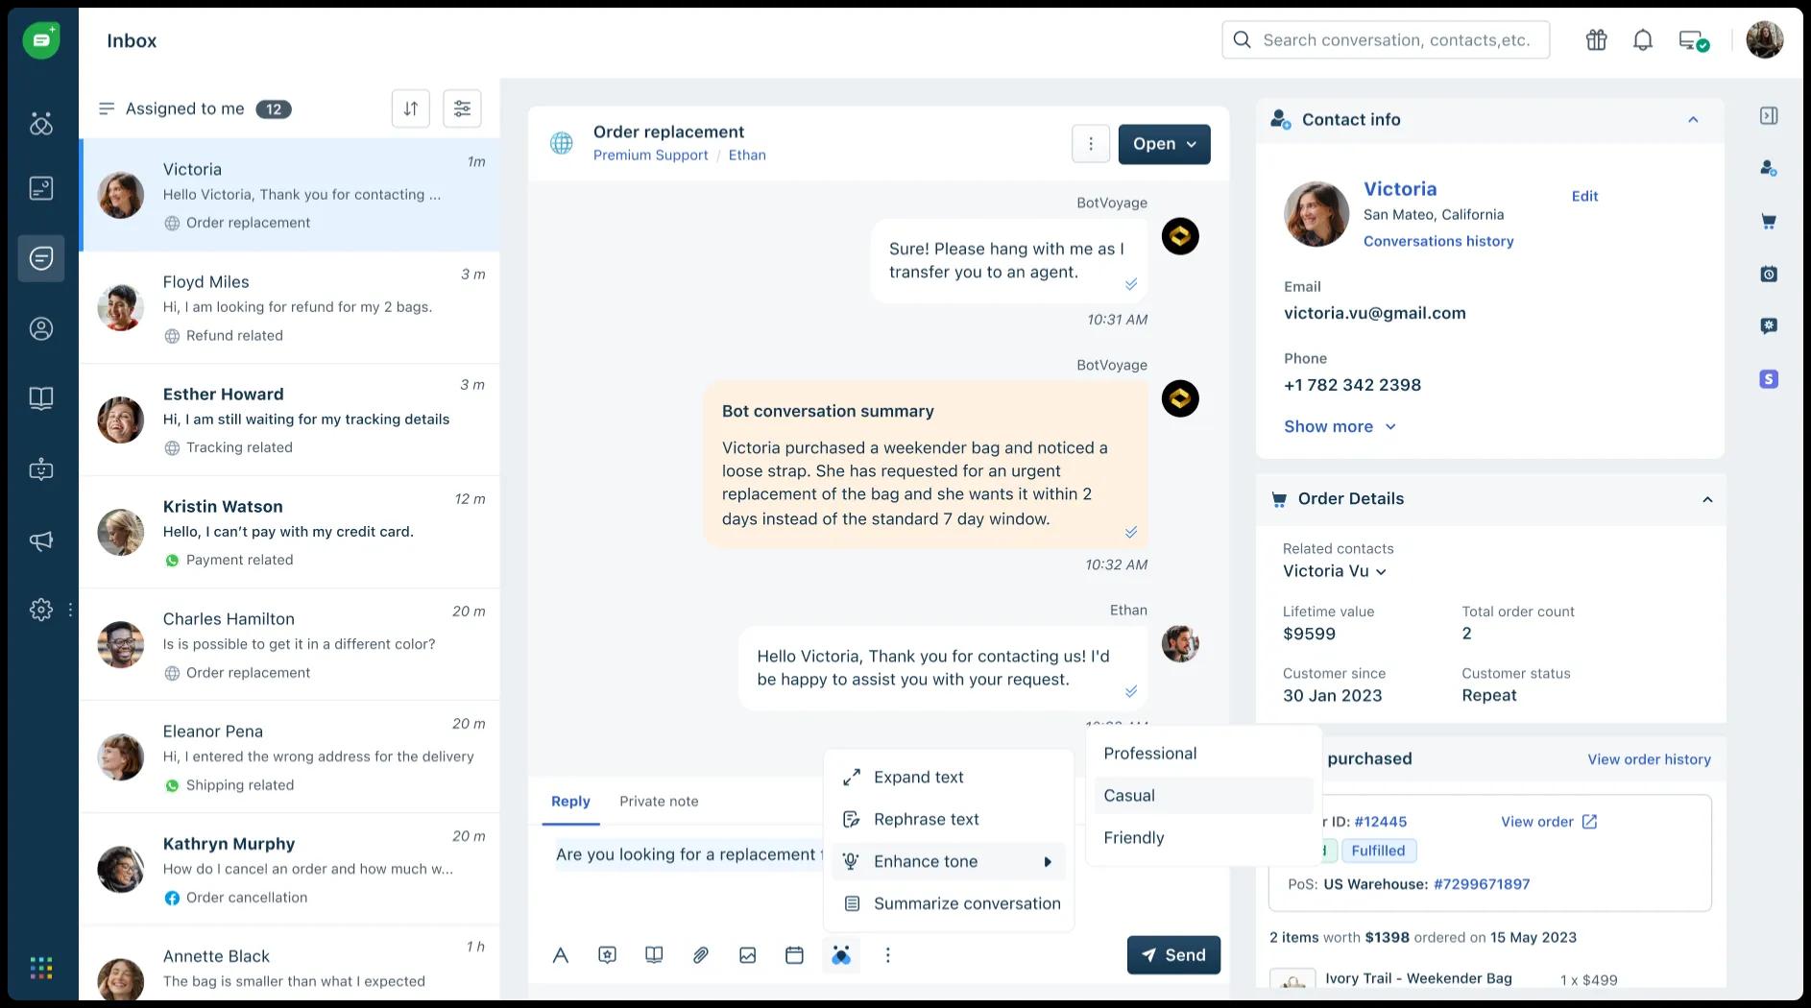Click the search conversation input field
Viewport: 1811px width, 1008px height.
pos(1396,40)
